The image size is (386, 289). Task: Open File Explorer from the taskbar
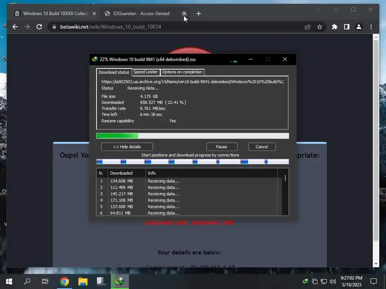[83, 281]
